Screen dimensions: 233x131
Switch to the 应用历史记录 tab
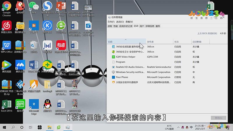126,26
